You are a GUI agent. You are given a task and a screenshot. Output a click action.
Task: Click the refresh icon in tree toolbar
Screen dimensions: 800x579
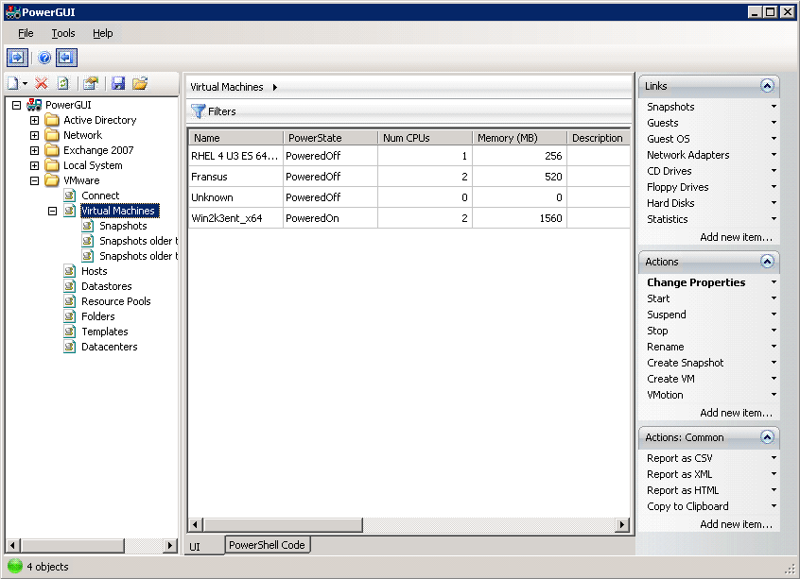(63, 83)
